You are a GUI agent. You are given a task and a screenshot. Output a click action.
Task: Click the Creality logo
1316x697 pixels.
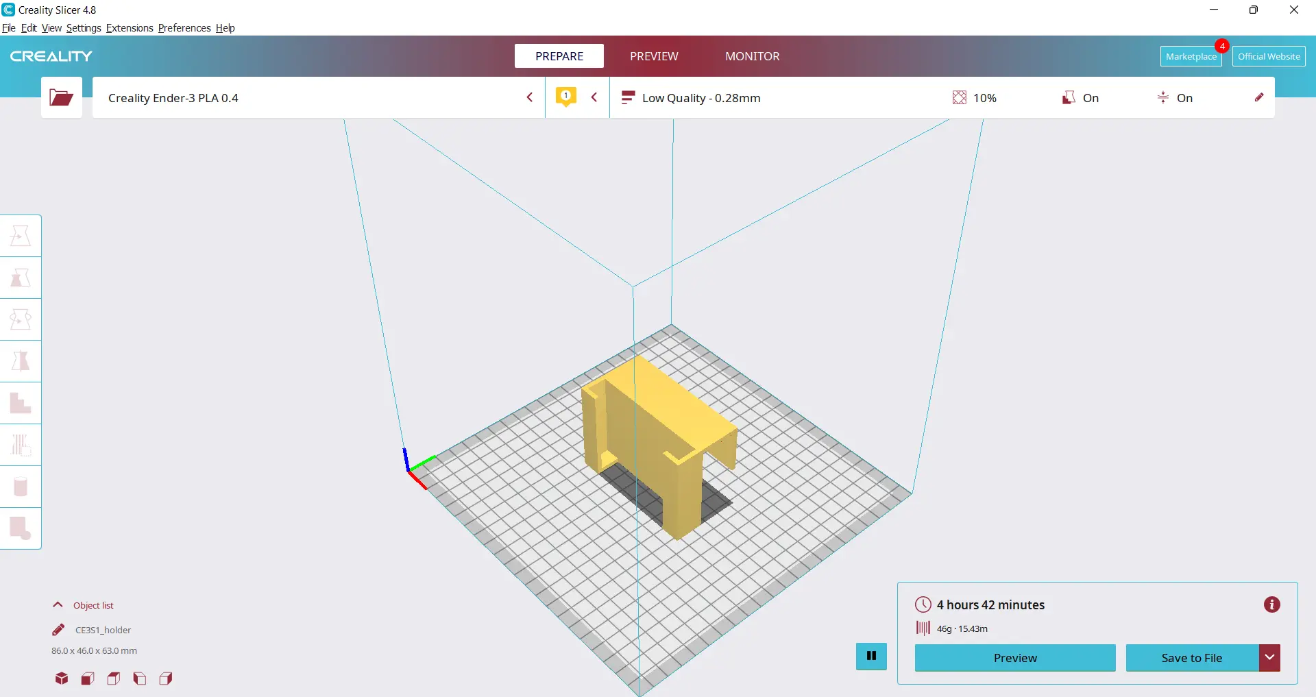51,56
